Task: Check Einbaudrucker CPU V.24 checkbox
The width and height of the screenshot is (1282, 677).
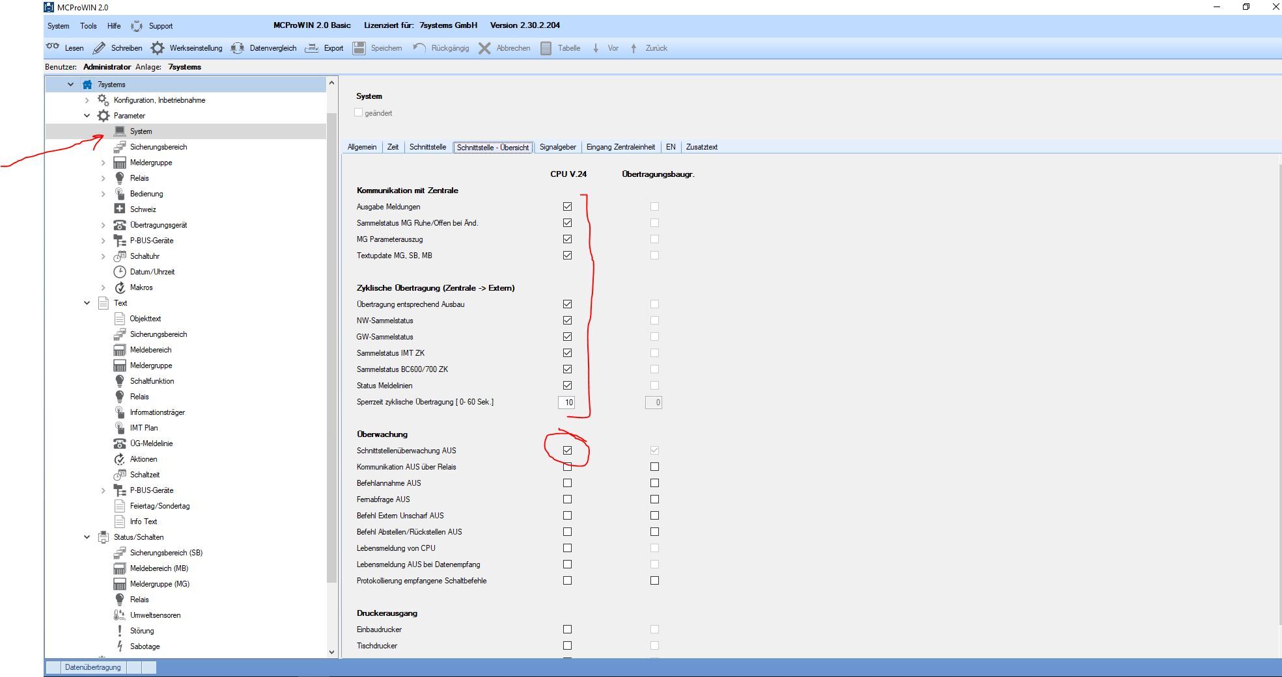Action: [x=567, y=629]
